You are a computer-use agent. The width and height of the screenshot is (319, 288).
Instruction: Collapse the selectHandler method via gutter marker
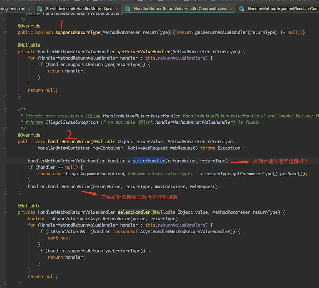coord(6,212)
